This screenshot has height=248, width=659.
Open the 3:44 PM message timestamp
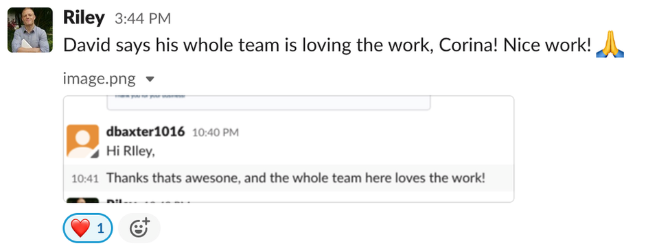point(143,19)
